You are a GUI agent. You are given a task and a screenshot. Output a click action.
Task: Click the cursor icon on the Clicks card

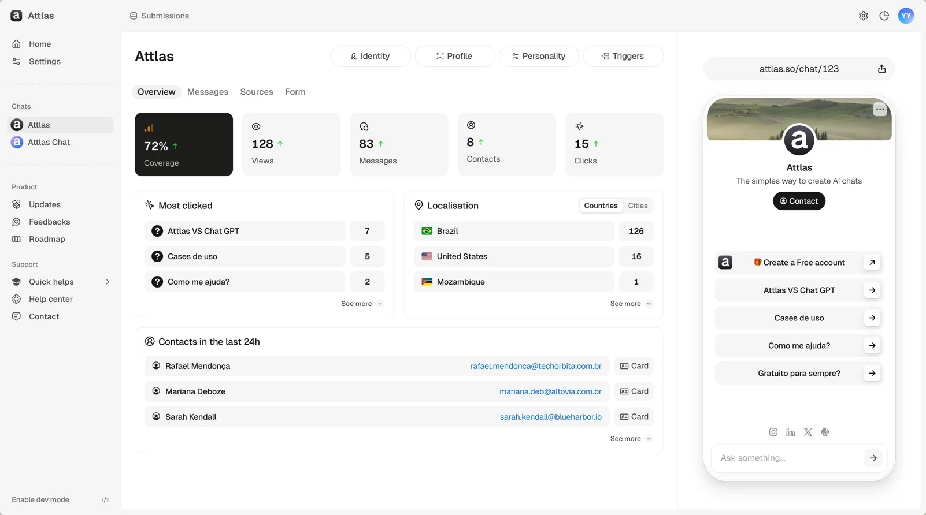pos(579,126)
